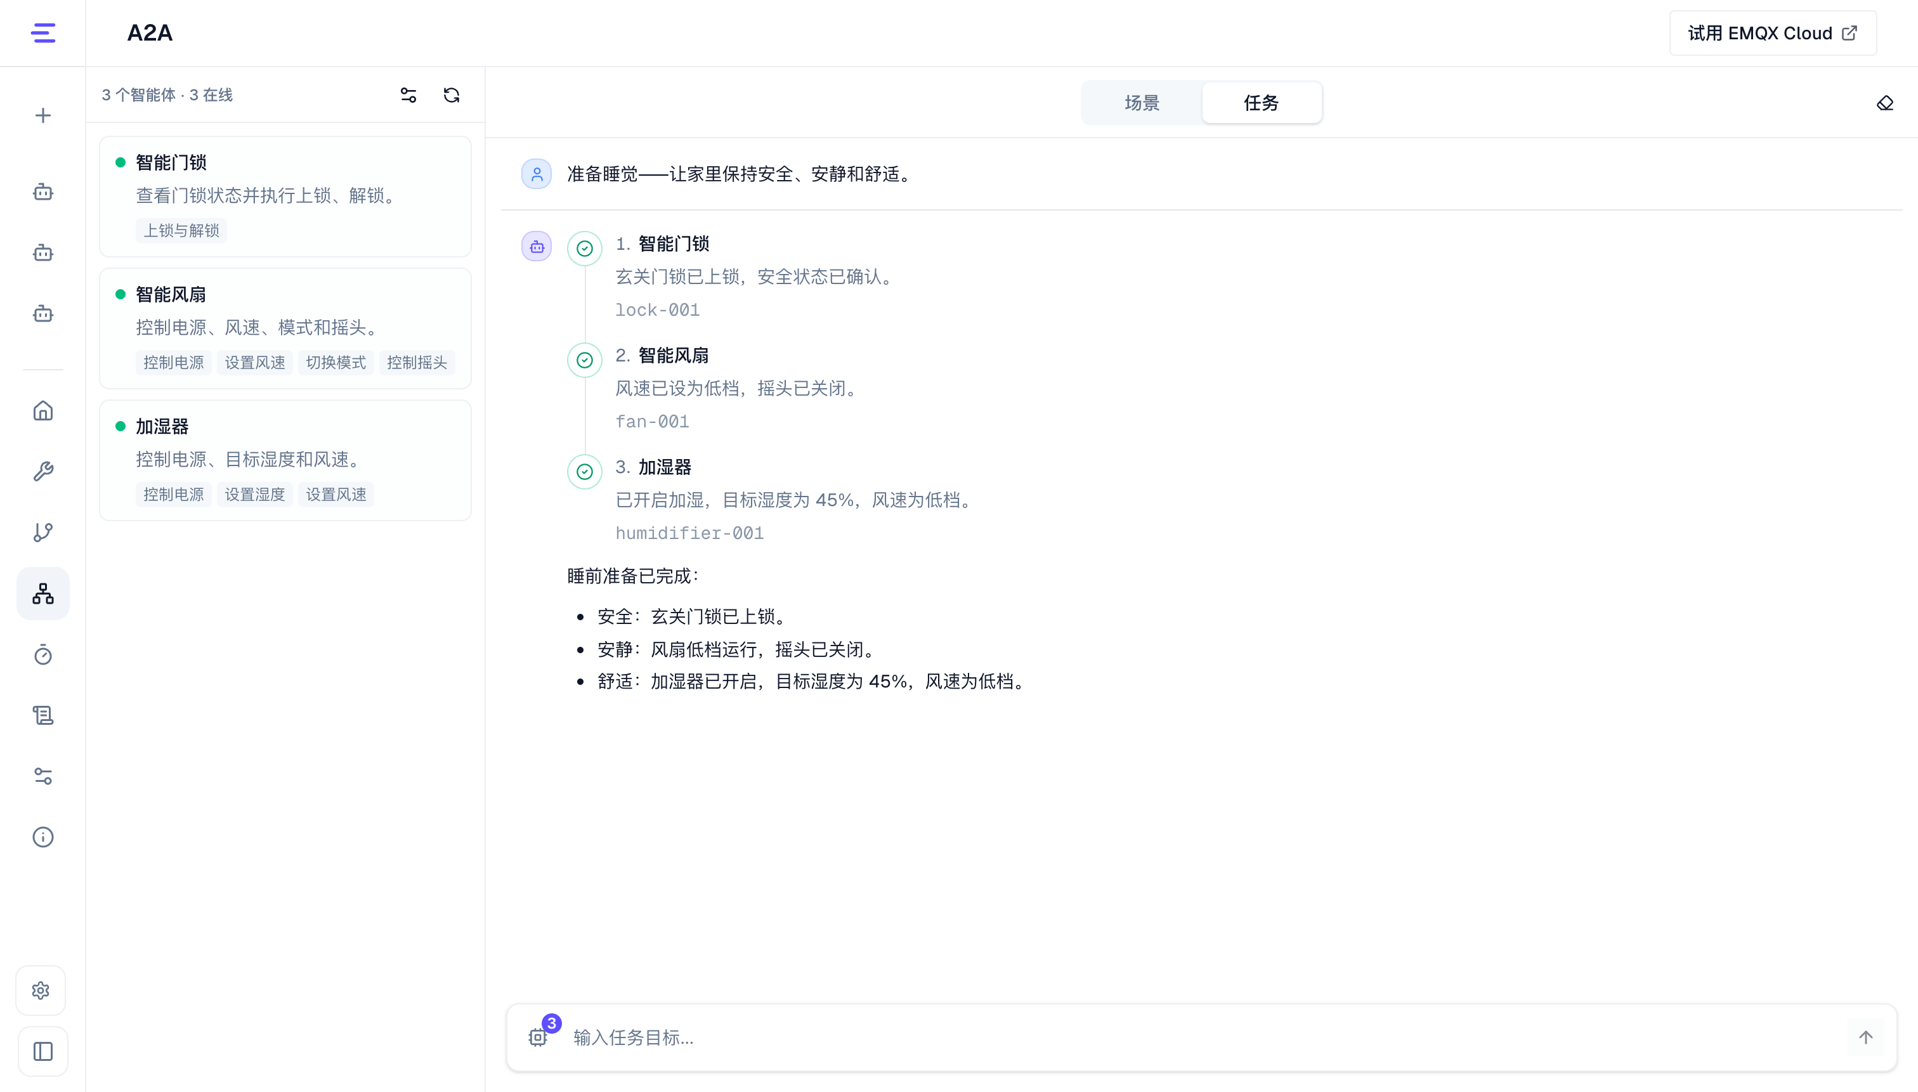Open the gear settings button in the sidebar

click(x=41, y=990)
